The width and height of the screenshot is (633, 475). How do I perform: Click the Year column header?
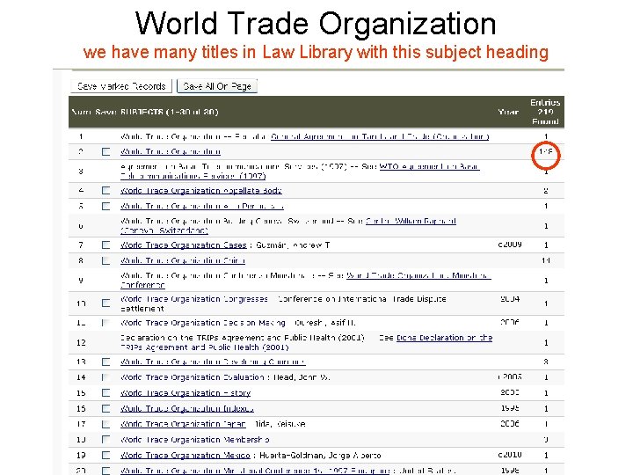[508, 112]
